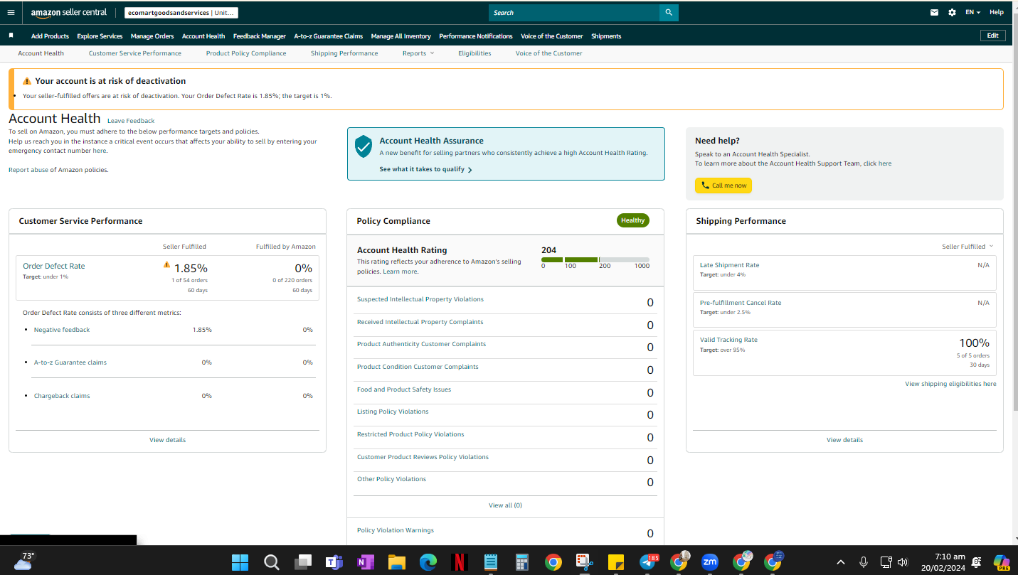The image size is (1018, 575).
Task: Click the Account Health Rating progress bar
Action: tap(595, 259)
